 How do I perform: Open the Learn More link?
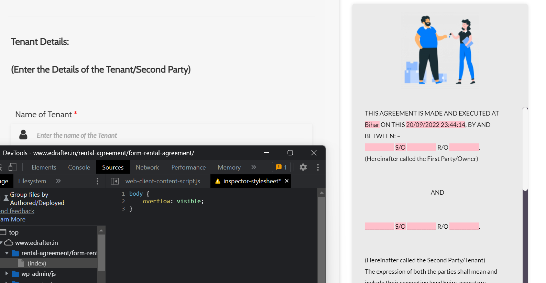pos(13,219)
